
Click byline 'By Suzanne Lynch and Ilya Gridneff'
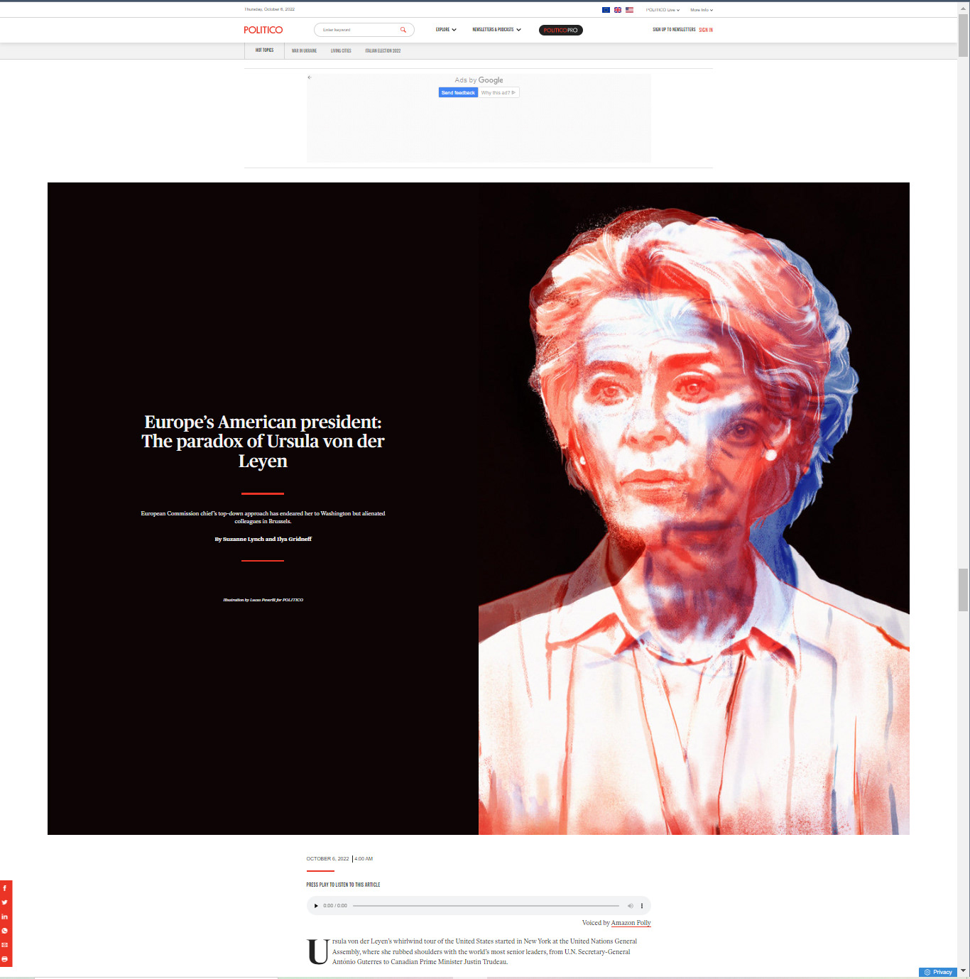click(x=263, y=540)
